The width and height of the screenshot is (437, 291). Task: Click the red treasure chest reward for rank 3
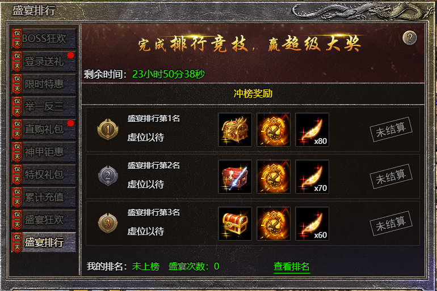(x=235, y=224)
